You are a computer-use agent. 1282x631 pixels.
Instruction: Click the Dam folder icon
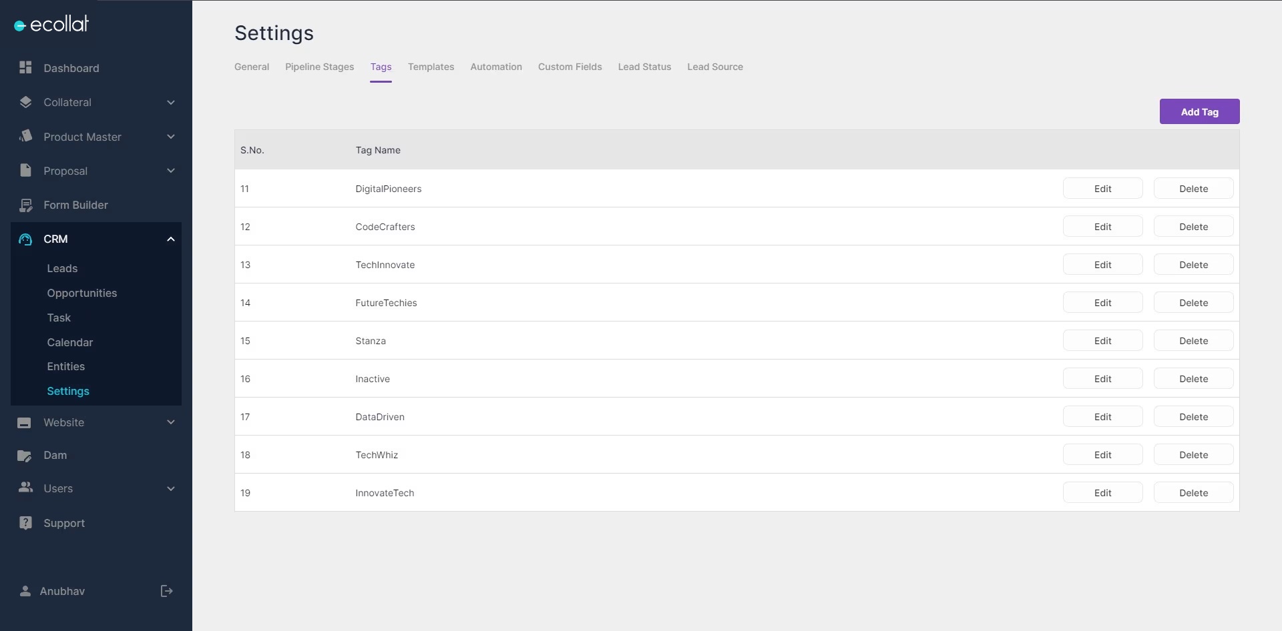coord(25,456)
